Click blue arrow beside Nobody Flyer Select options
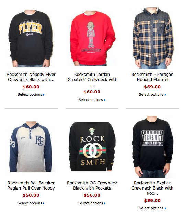 click(44, 95)
